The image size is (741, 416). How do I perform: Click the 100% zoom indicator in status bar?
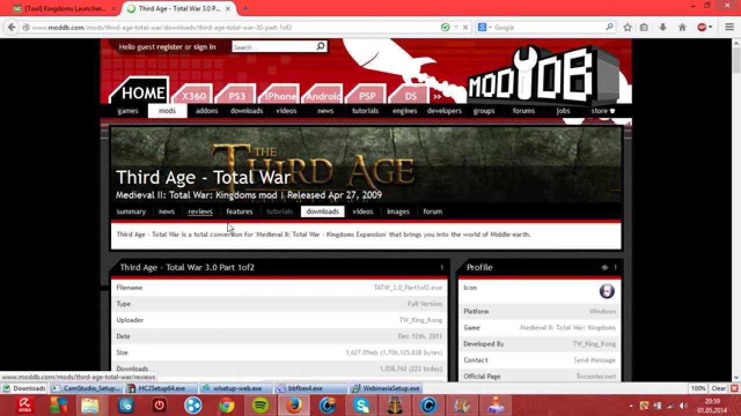(x=698, y=388)
